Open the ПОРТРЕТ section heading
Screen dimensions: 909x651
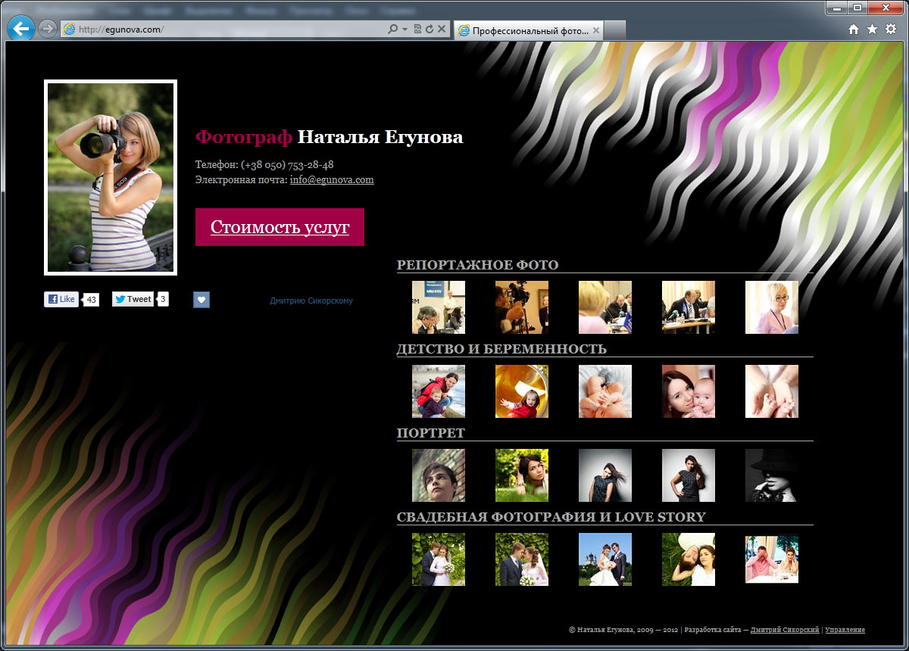click(431, 433)
